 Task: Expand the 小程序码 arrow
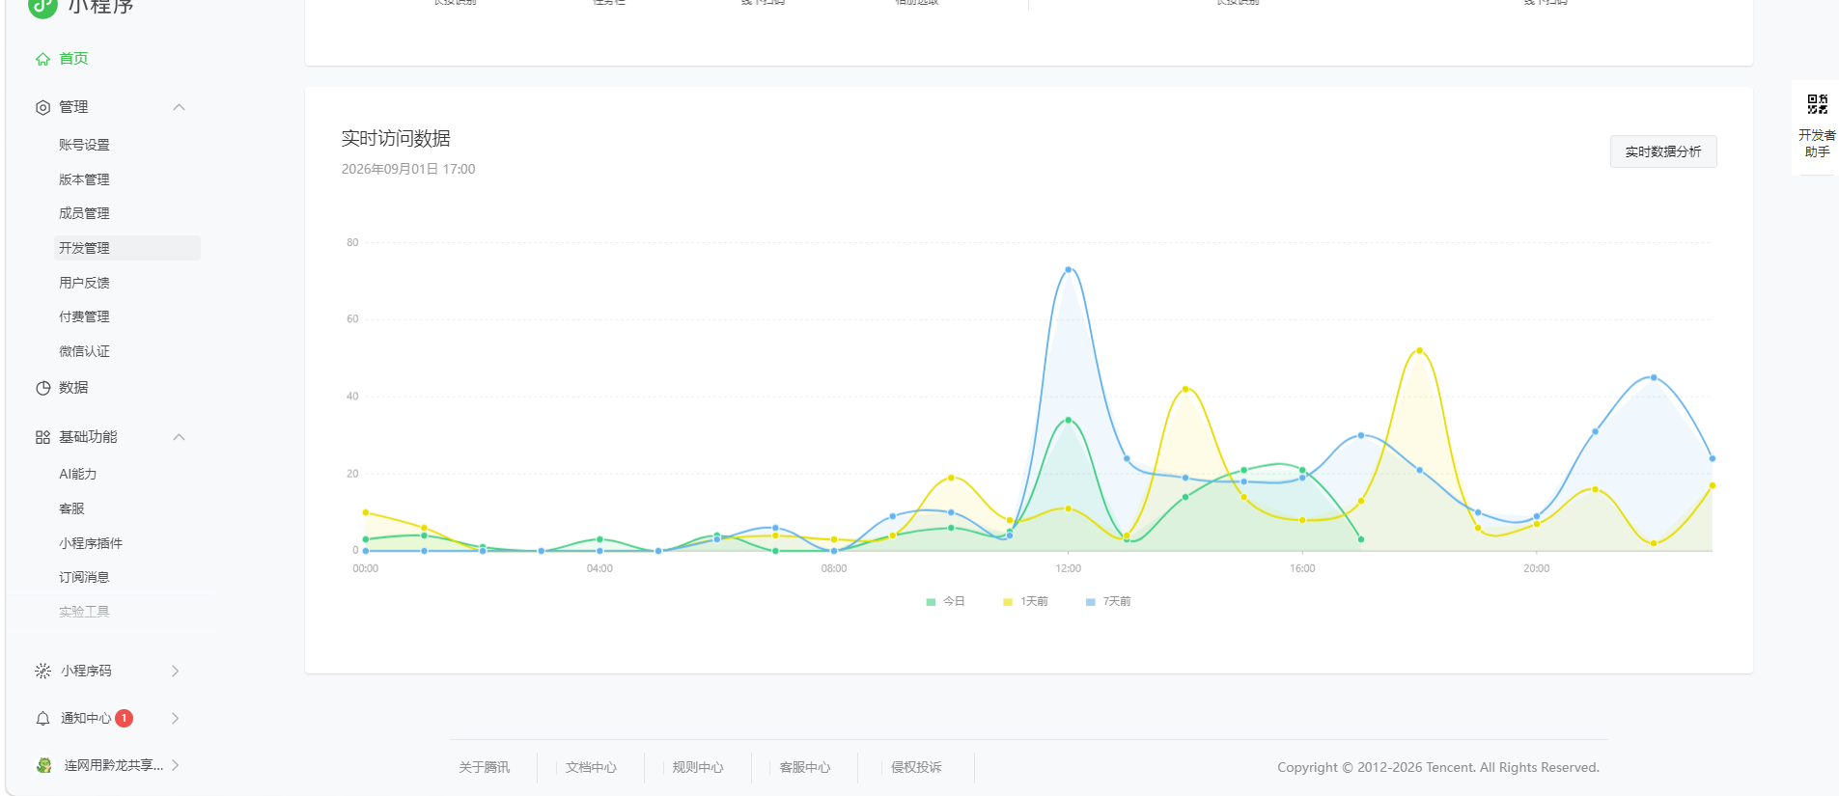click(x=175, y=671)
